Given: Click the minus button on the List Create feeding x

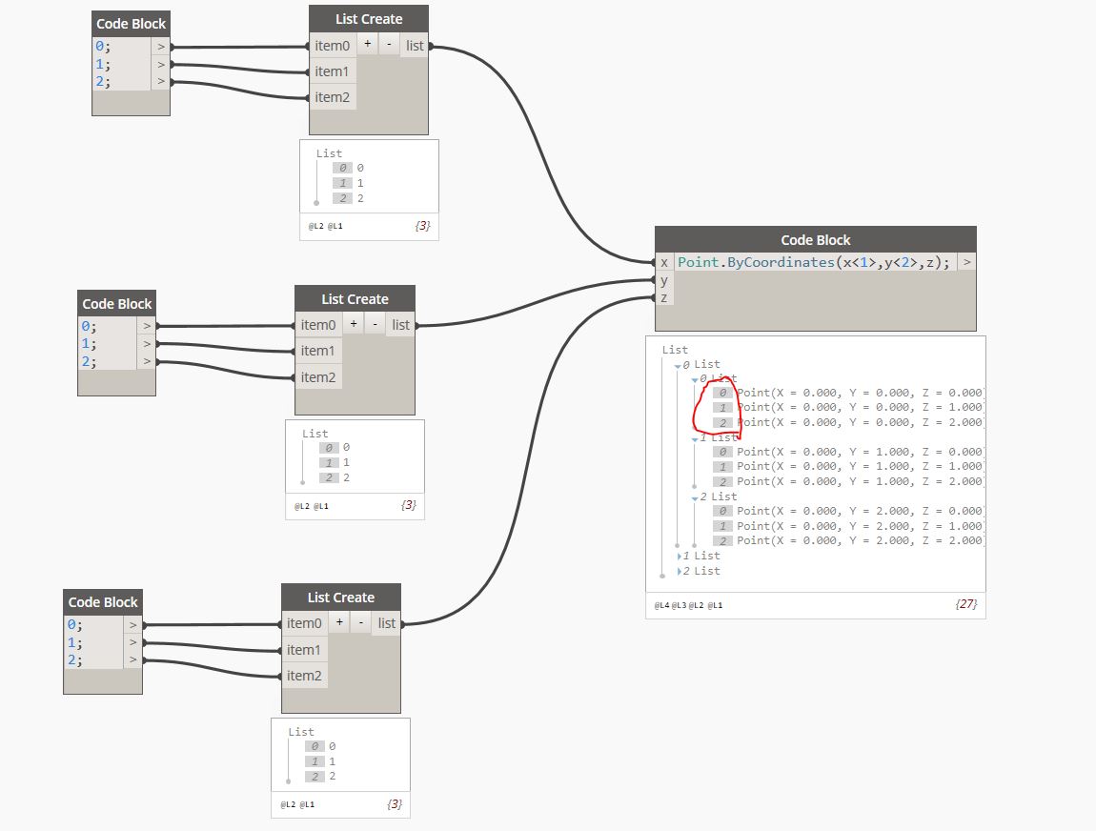Looking at the screenshot, I should coord(389,45).
